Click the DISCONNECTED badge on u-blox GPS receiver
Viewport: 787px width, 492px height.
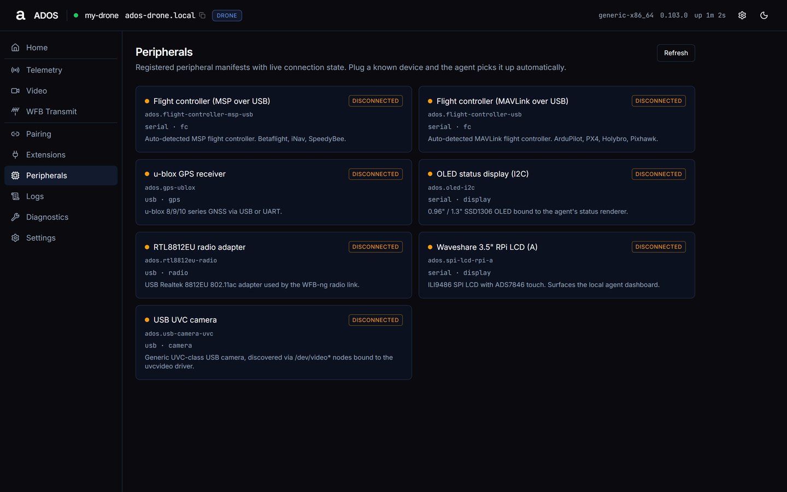(x=375, y=174)
